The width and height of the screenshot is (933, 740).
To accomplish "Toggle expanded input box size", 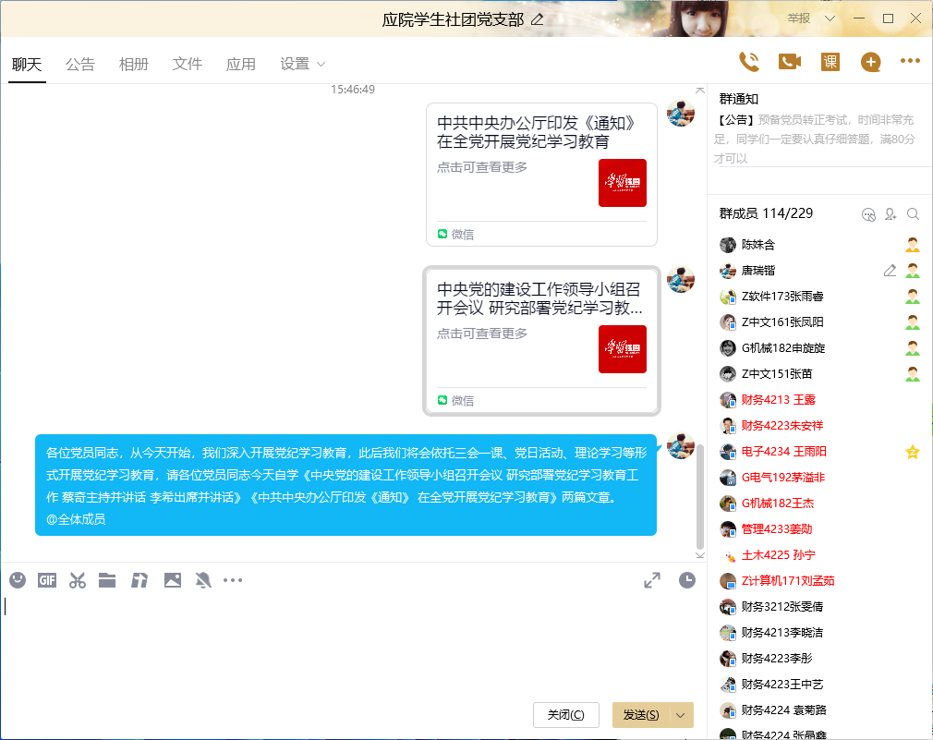I will click(652, 580).
